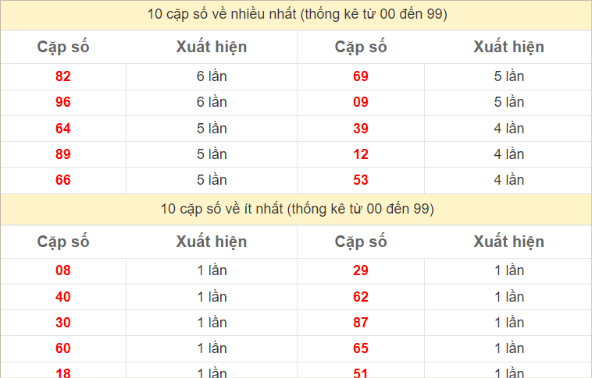Open pair number 89
Screen dimensions: 592x378
point(63,154)
